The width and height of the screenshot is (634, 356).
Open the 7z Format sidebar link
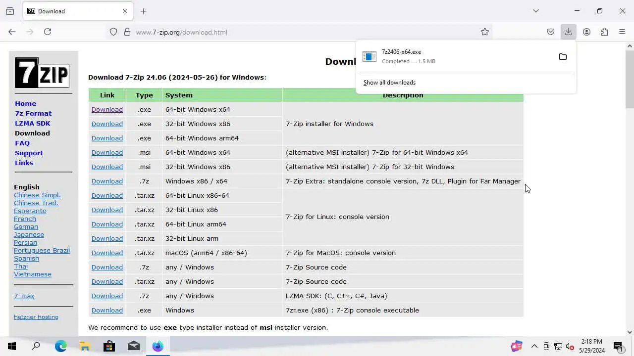(x=33, y=113)
